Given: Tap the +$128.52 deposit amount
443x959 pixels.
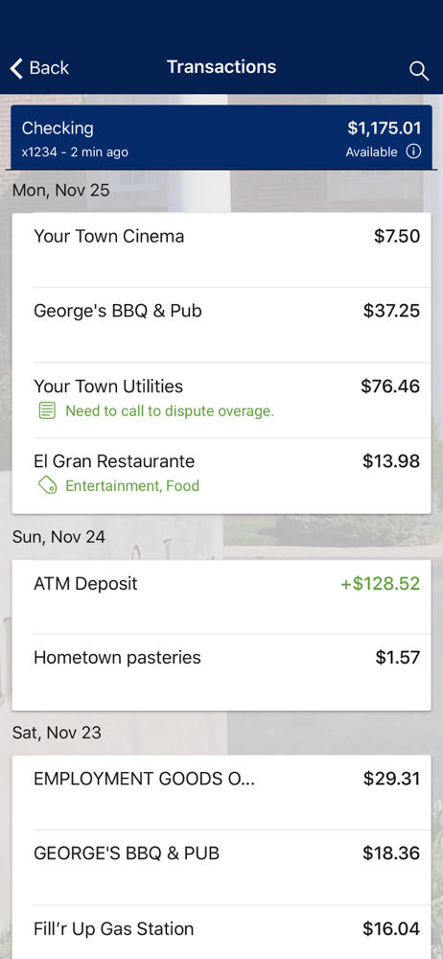Looking at the screenshot, I should 380,583.
